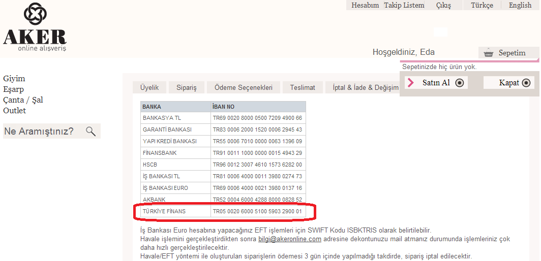Click the circle icon next to Kapat

pos(526,83)
